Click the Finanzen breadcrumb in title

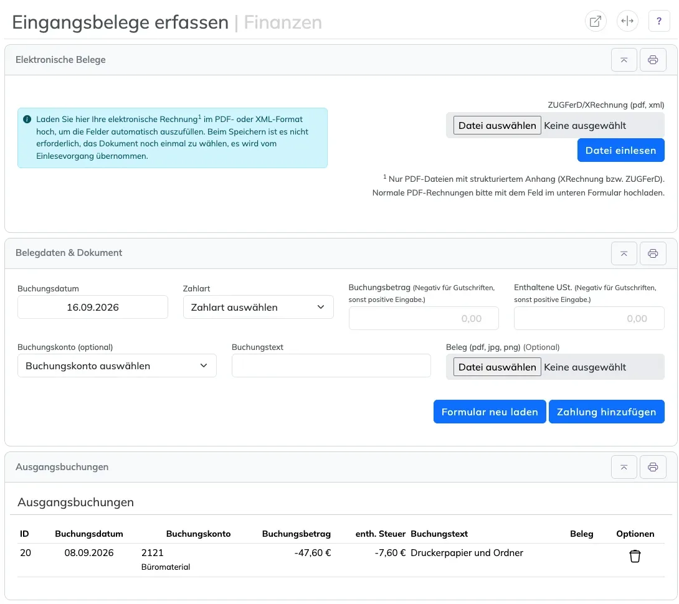283,22
